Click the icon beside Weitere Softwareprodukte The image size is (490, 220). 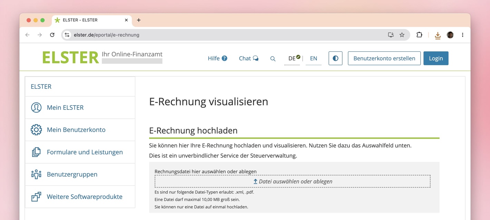[36, 197]
